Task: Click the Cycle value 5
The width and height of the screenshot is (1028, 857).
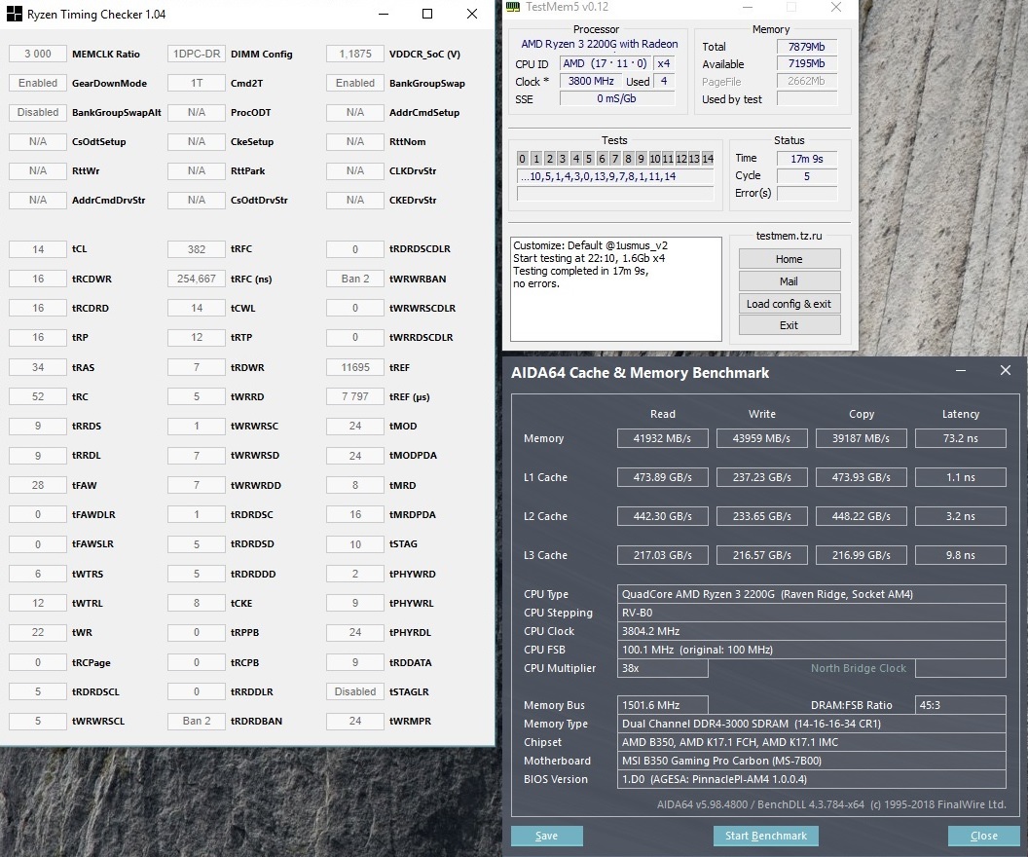Action: pos(807,176)
